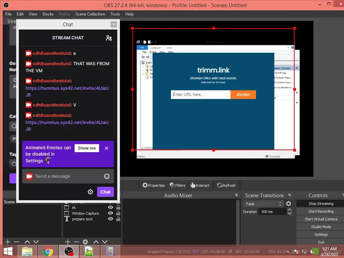Open Notepad++ from the taskbar
Screen dimensions: 344x258
[x=89, y=251]
